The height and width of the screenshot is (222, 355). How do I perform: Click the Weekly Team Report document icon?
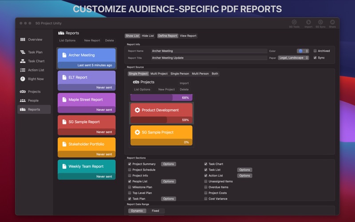64,166
